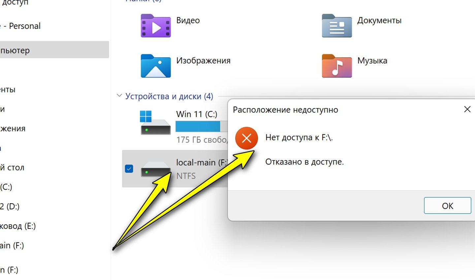Click the Видео folder label
This screenshot has width=475, height=280.
188,20
